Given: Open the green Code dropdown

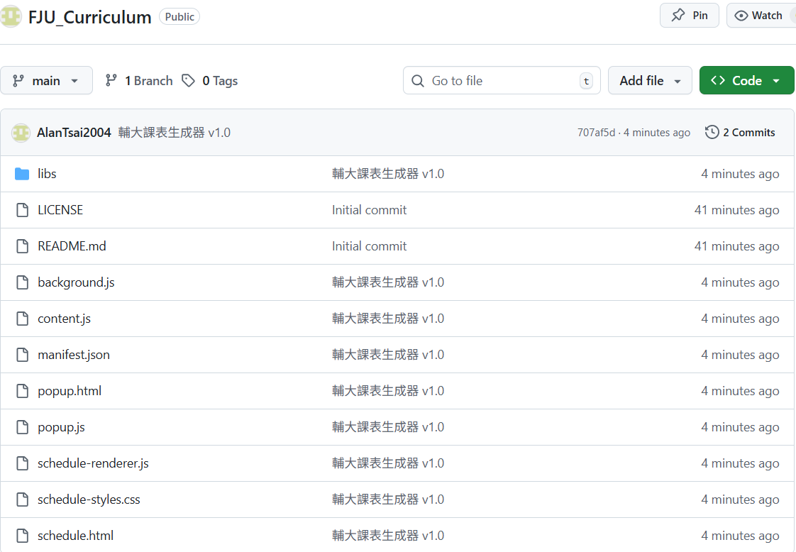Looking at the screenshot, I should click(746, 80).
